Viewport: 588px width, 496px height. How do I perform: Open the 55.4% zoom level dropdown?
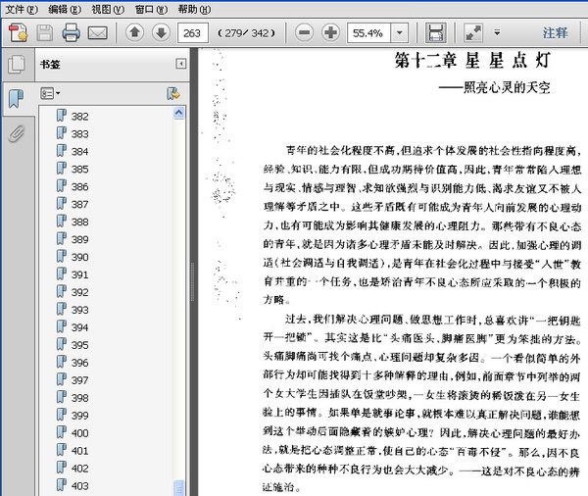coord(397,32)
